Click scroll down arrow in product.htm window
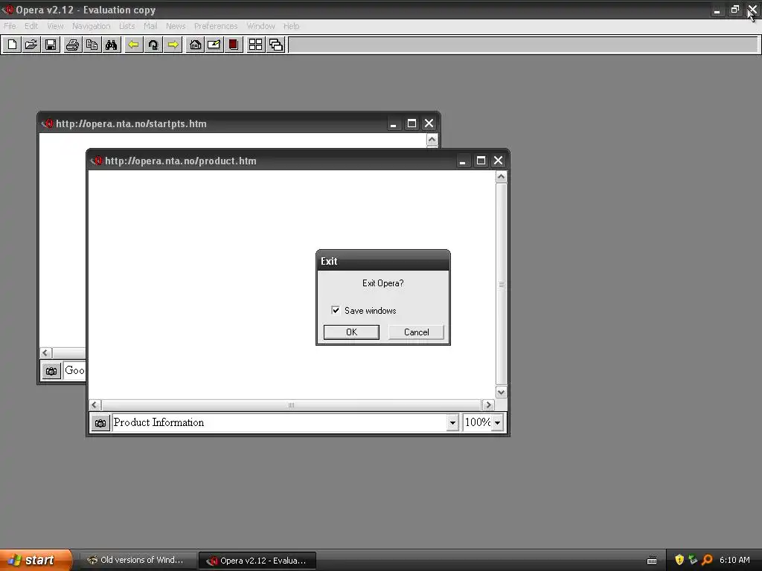 501,392
